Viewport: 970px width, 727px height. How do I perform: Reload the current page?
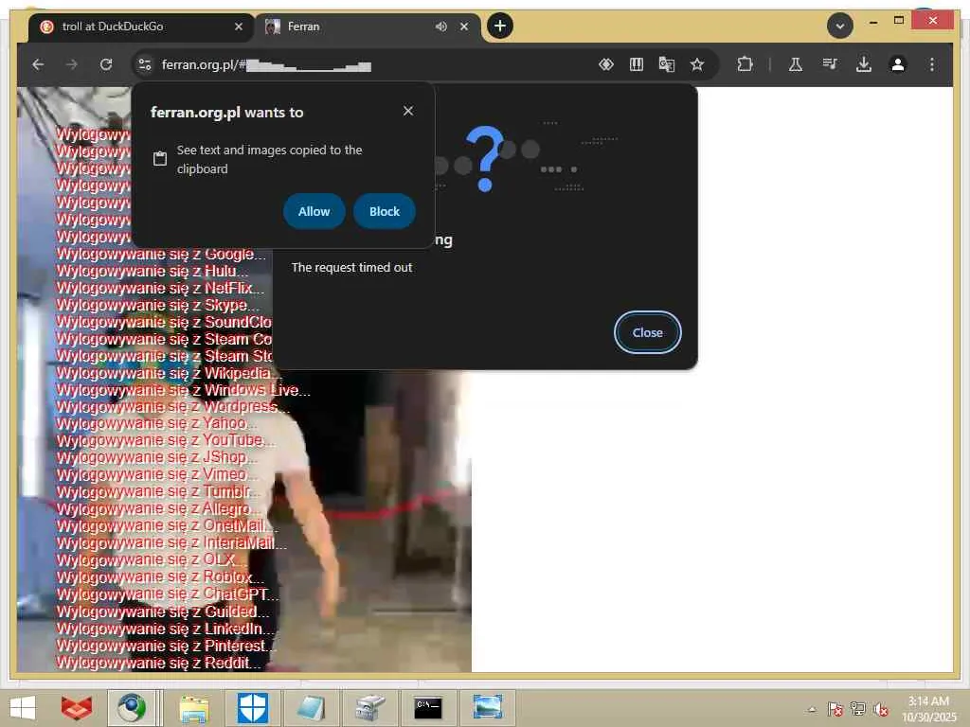point(106,64)
